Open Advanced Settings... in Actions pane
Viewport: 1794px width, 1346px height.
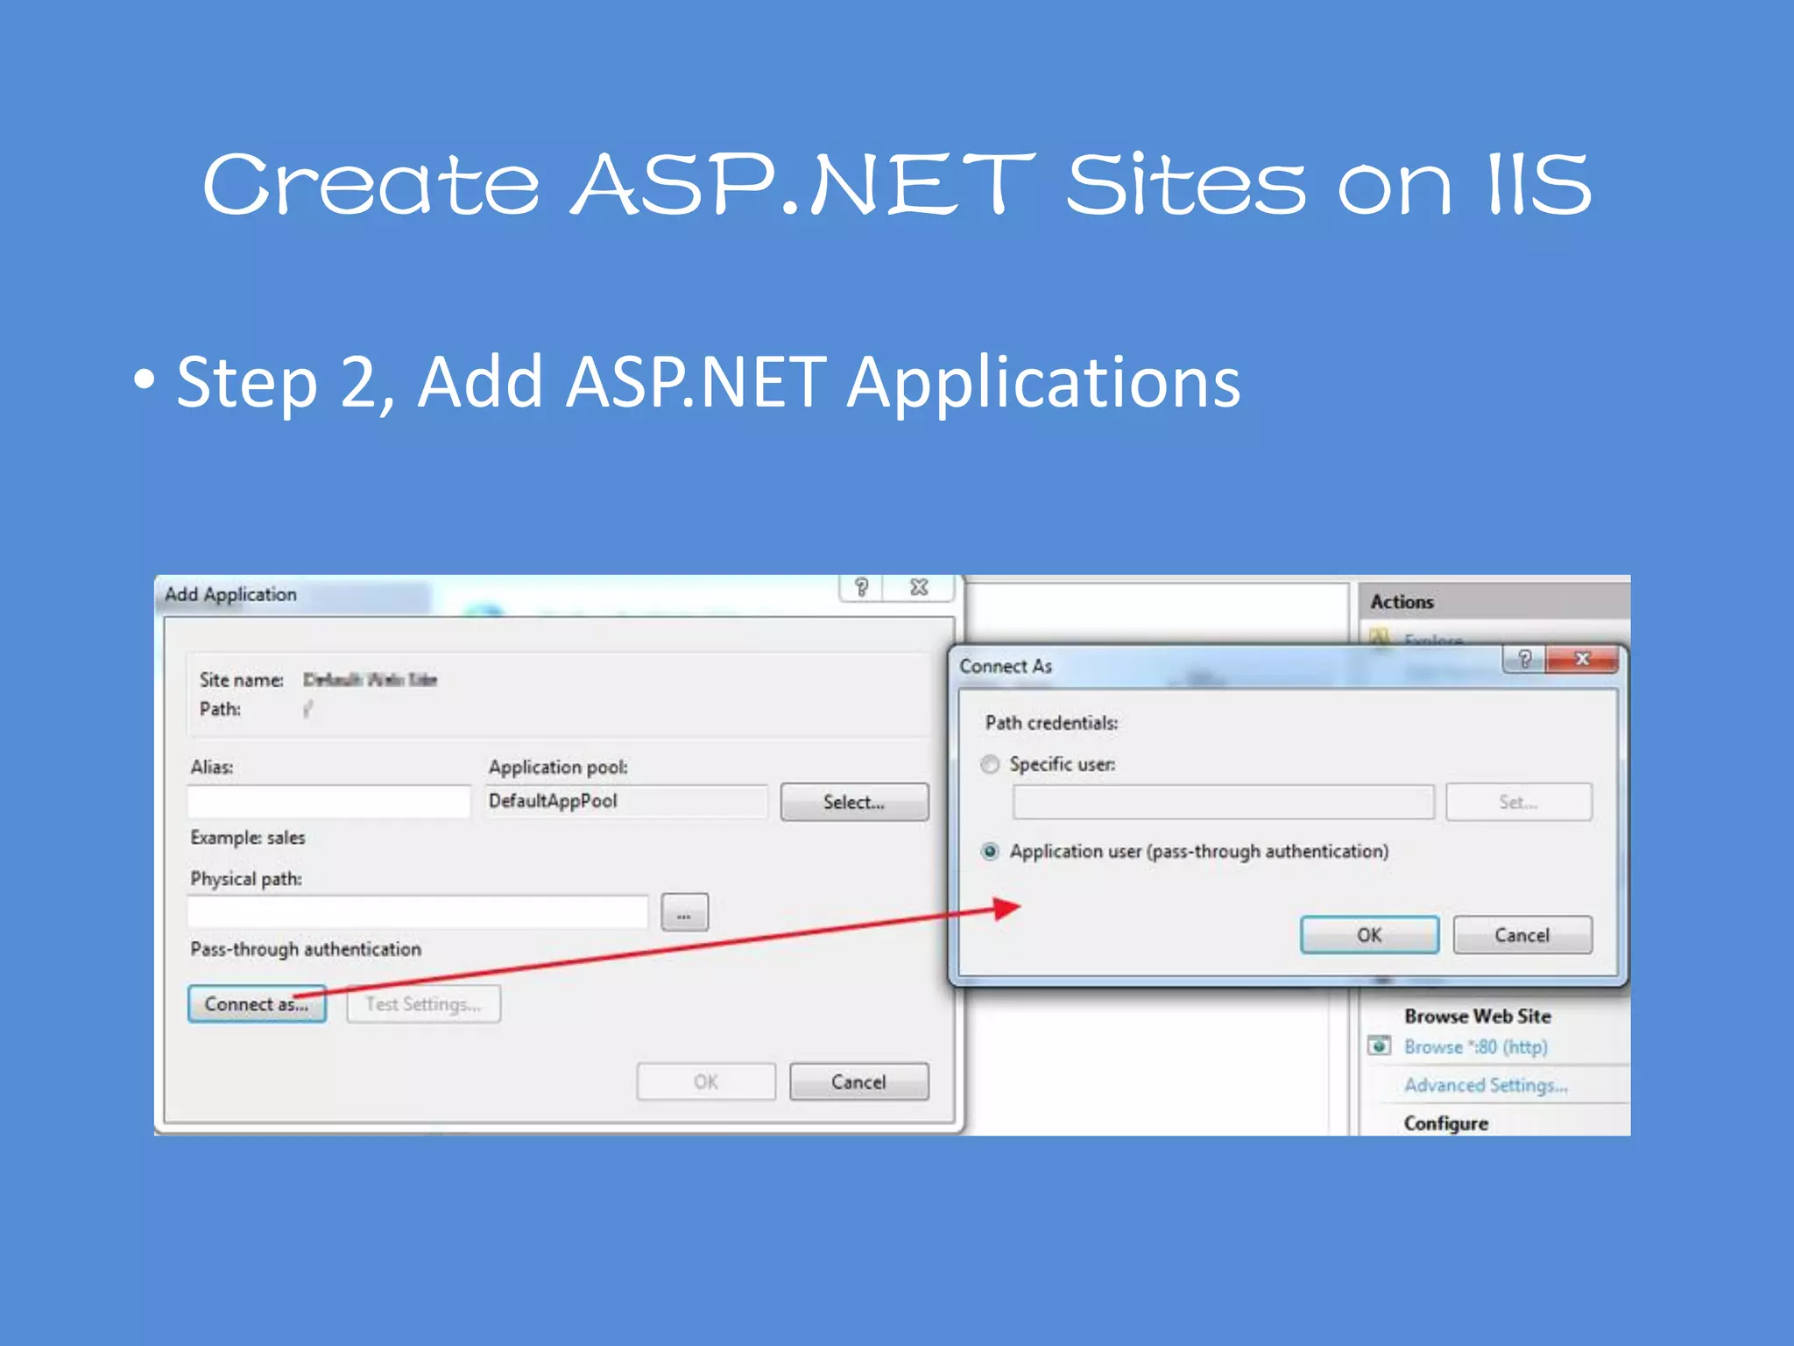(1486, 1085)
